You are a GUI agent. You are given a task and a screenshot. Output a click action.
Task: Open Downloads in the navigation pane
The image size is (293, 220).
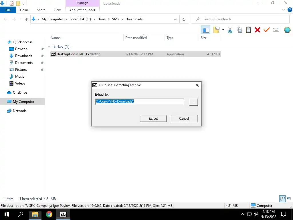click(x=23, y=56)
